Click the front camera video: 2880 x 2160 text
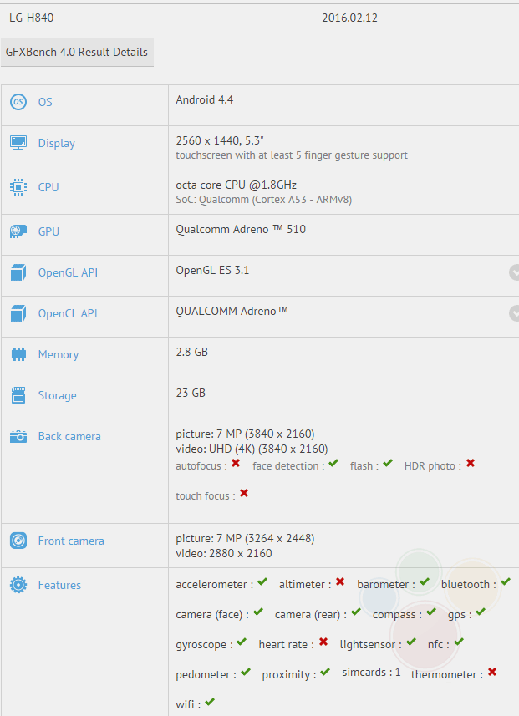This screenshot has width=519, height=716. point(224,553)
